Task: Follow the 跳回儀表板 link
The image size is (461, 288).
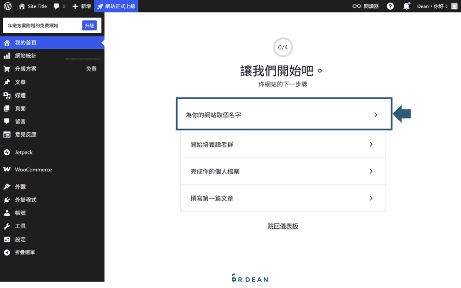Action: tap(283, 226)
